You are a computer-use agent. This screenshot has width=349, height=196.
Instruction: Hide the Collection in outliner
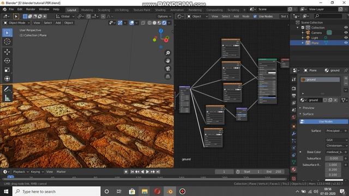pyautogui.click(x=346, y=28)
